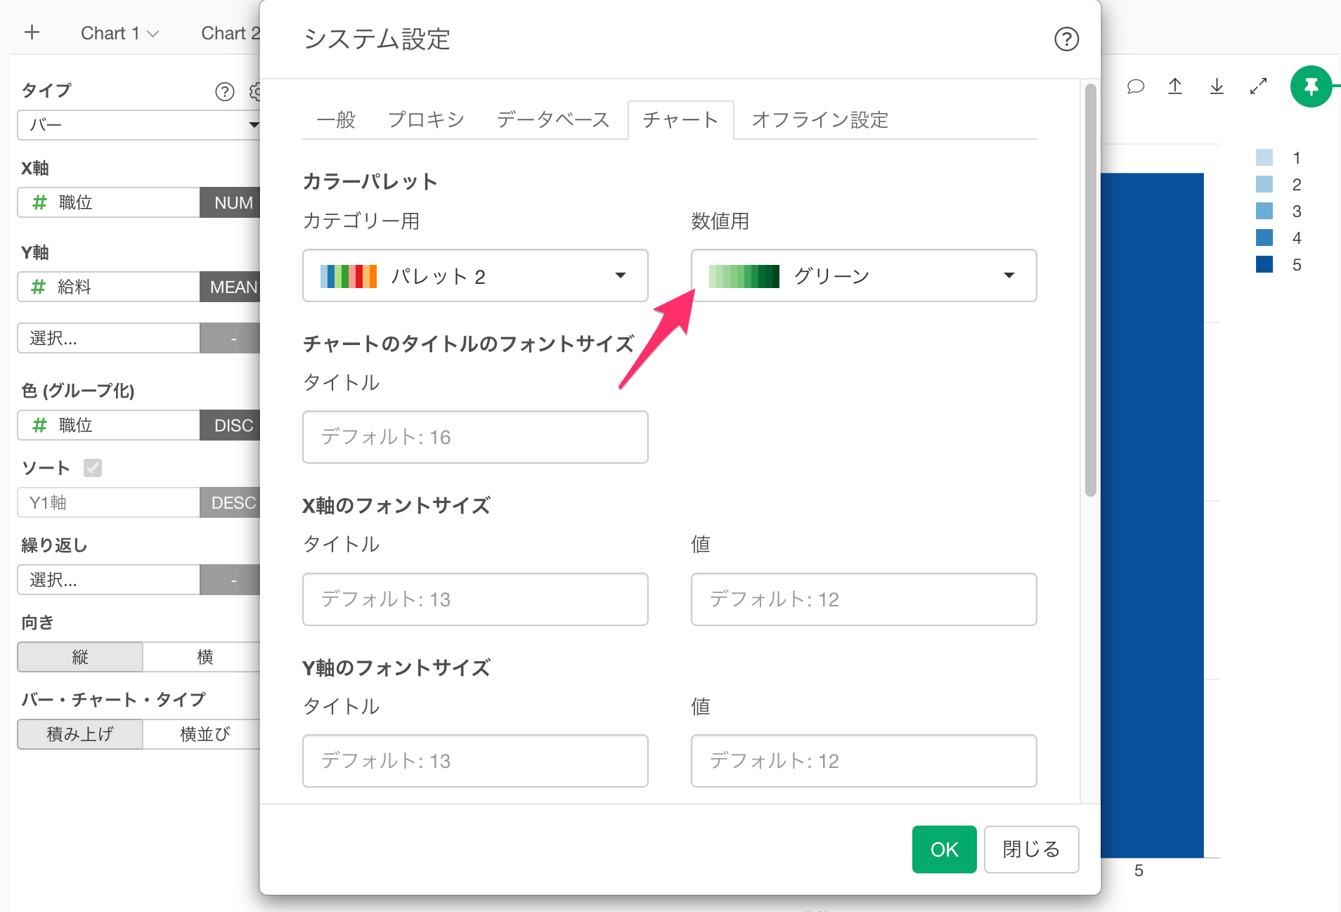Click the legend swatch for value 3
Image resolution: width=1341 pixels, height=912 pixels.
pyautogui.click(x=1264, y=211)
